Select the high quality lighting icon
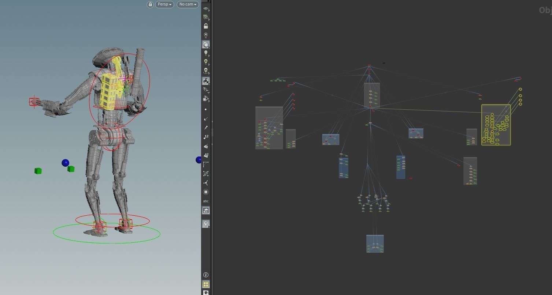The height and width of the screenshot is (295, 552). (x=206, y=62)
